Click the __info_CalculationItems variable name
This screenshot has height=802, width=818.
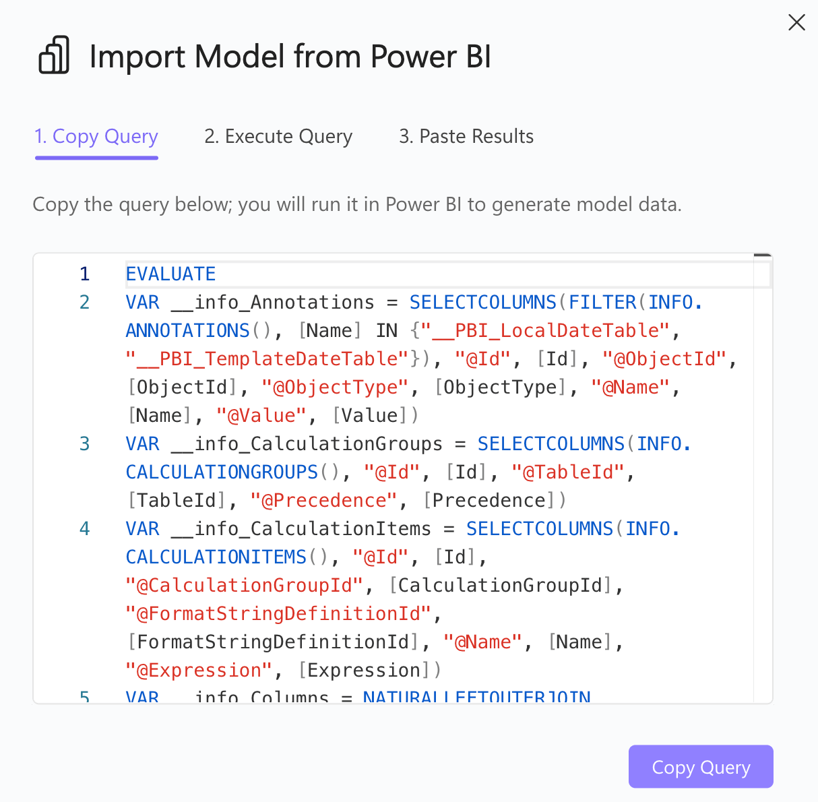301,529
